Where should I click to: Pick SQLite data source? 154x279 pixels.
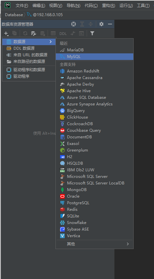[x=95, y=216]
